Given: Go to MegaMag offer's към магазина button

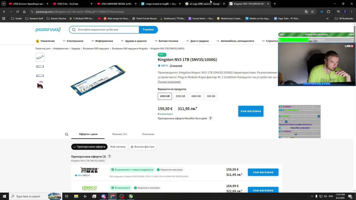Looking at the screenshot, I should click(x=263, y=172).
